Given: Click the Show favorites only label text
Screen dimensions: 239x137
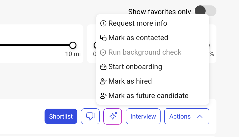Looking at the screenshot, I should coord(160,12).
